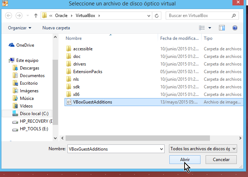Select Disco local (C:) drive
248x177 pixels.
27,114
